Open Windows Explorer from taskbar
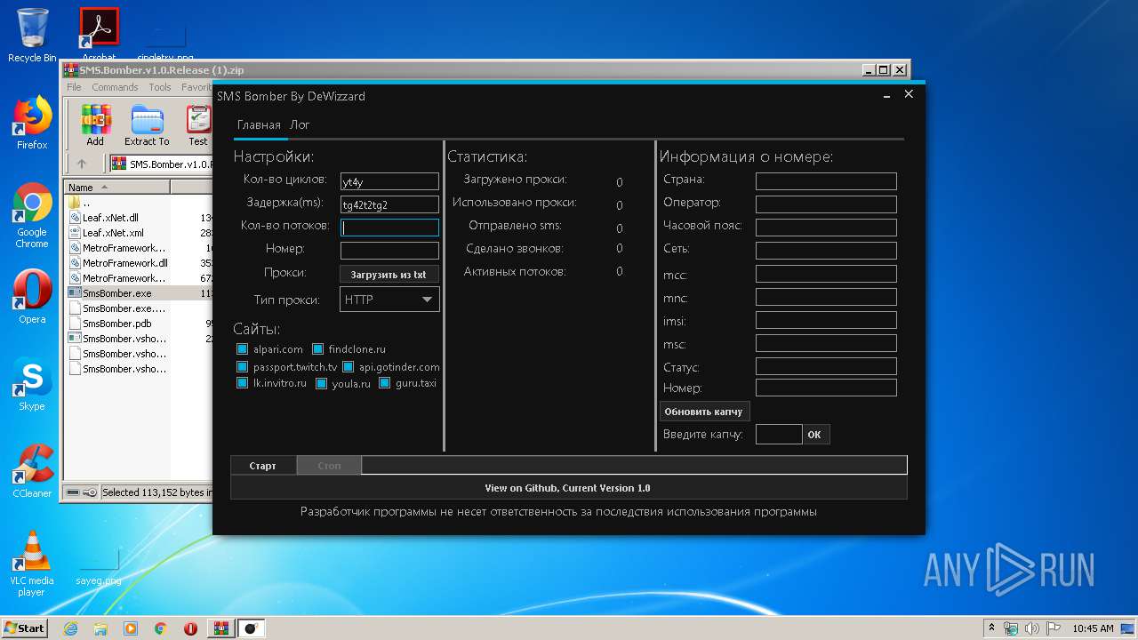The height and width of the screenshot is (640, 1138). (100, 628)
